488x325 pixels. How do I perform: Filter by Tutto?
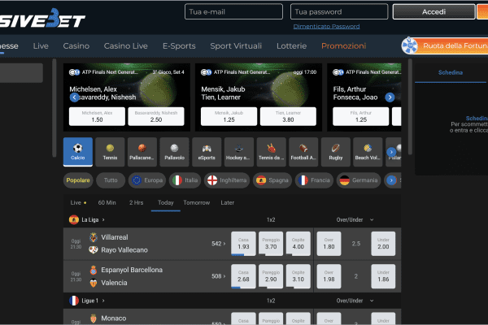pyautogui.click(x=111, y=180)
